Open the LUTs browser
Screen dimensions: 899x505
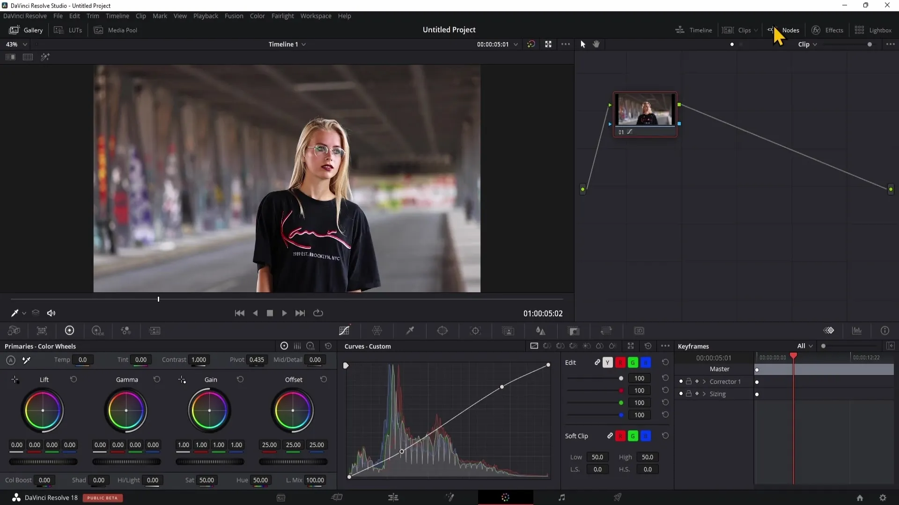(68, 30)
